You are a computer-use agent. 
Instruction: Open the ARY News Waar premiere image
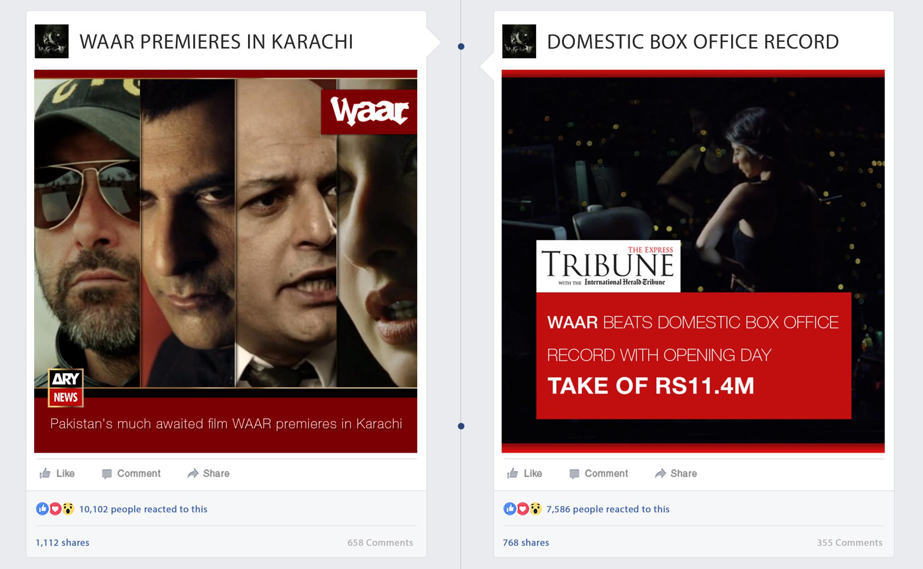pyautogui.click(x=225, y=261)
